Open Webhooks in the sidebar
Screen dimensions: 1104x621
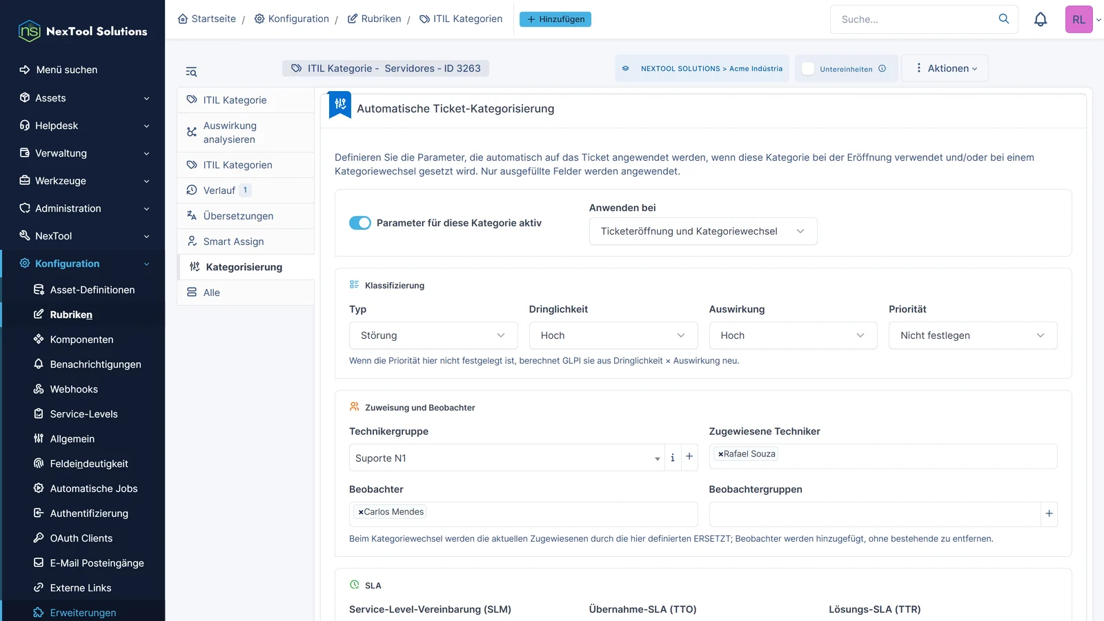coord(74,389)
